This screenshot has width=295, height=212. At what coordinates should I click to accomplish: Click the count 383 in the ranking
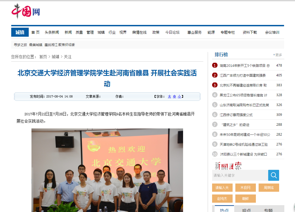[279, 85]
